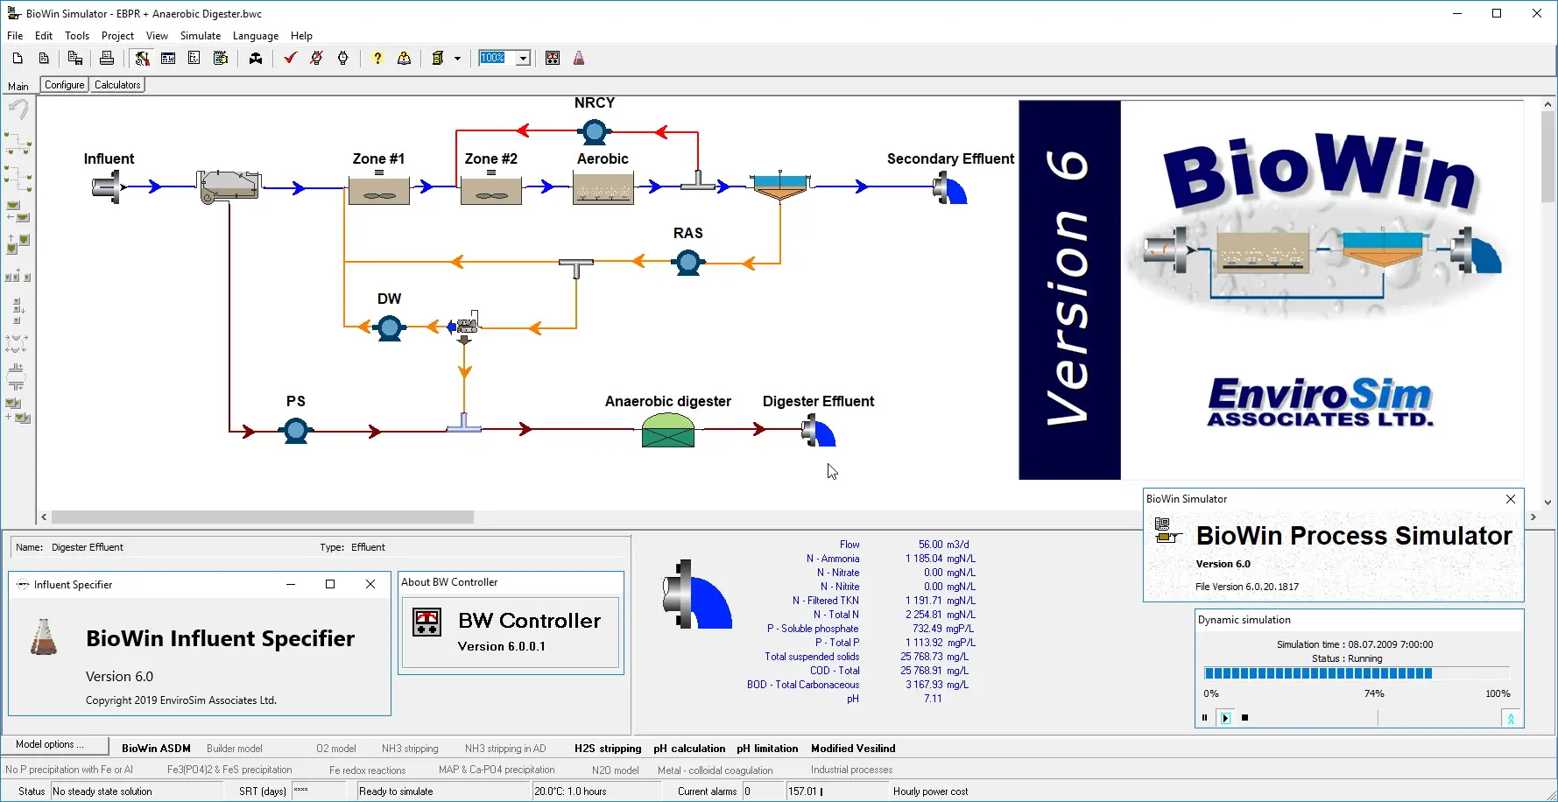Screen dimensions: 1558x802
Task: Stop the dynamic simulation
Action: click(1244, 718)
